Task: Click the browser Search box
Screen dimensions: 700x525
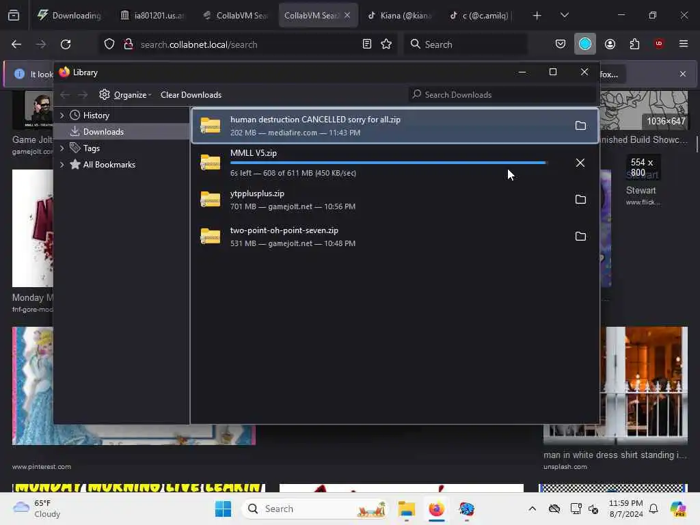Action: point(466,44)
